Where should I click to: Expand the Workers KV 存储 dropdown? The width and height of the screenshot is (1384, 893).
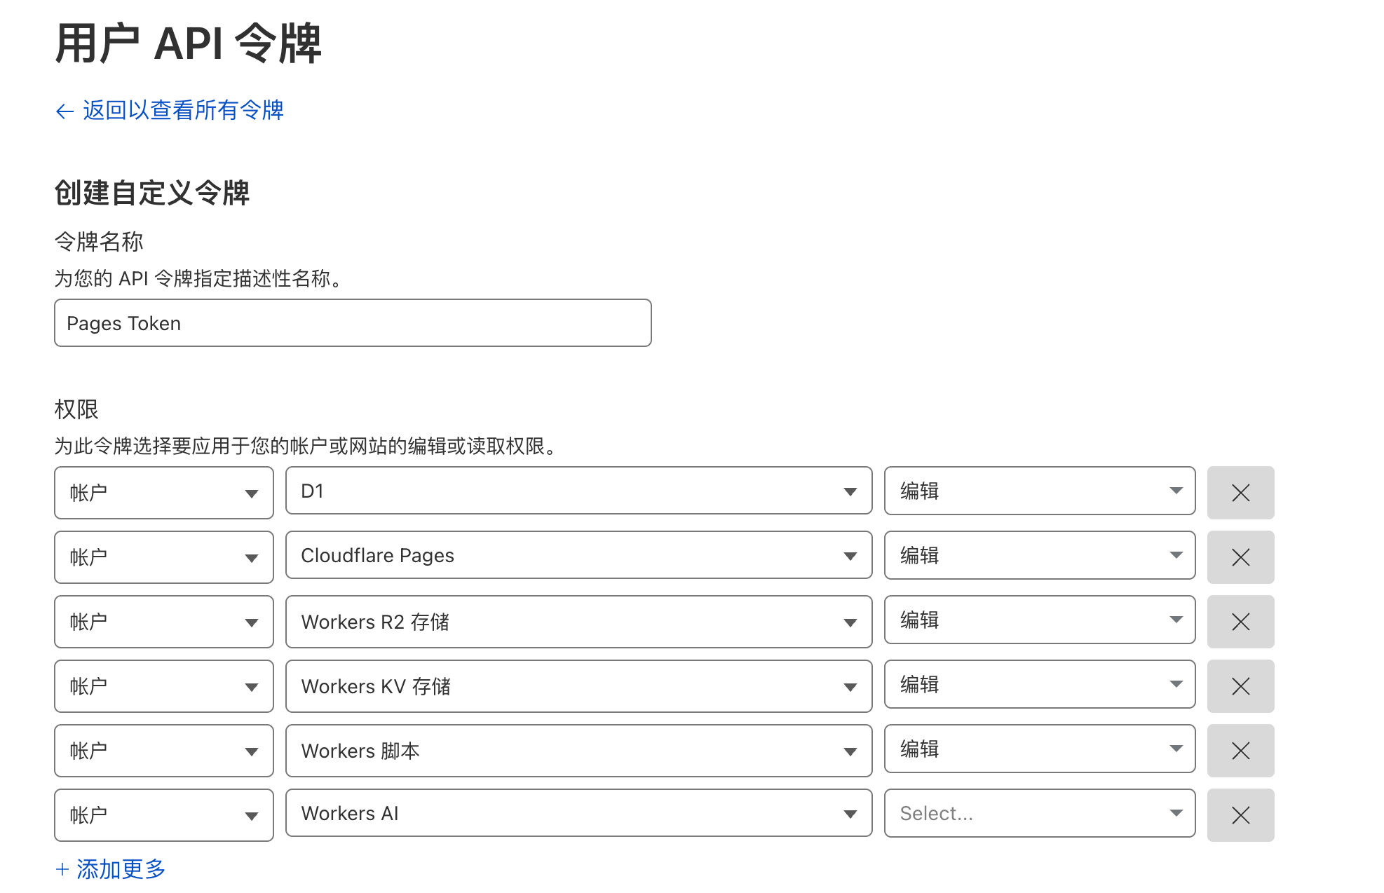[578, 686]
